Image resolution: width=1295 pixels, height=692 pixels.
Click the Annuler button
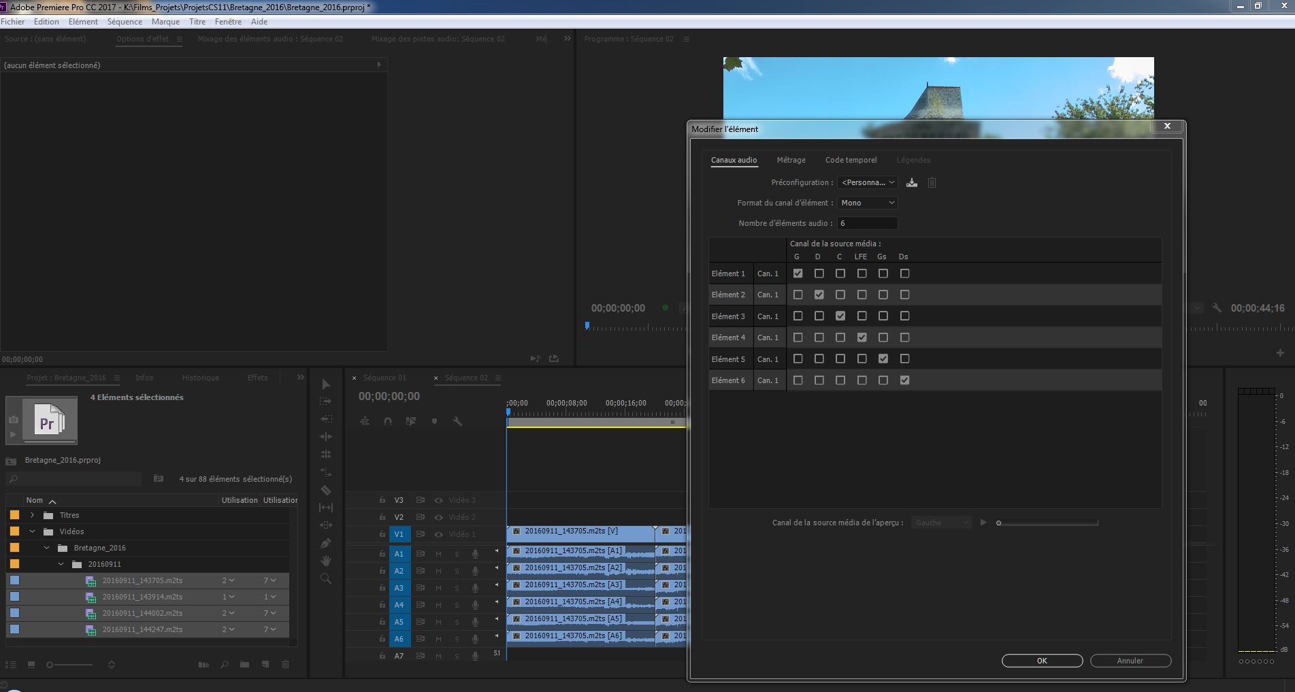(1130, 661)
